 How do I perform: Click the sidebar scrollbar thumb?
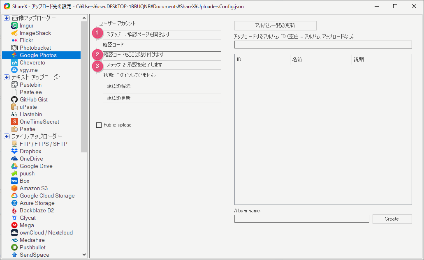[x=84, y=87]
